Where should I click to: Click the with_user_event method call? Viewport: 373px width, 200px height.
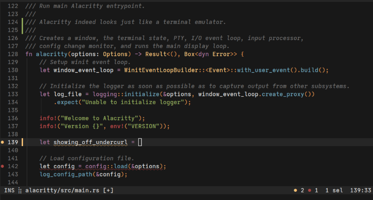(263, 70)
